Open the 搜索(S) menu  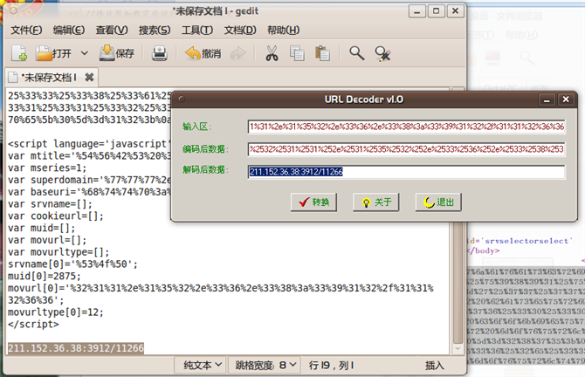pyautogui.click(x=155, y=30)
